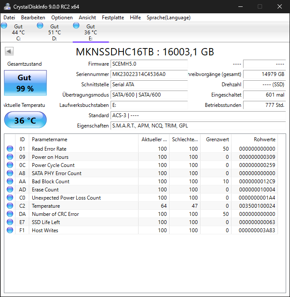Open the Datei menu
The width and height of the screenshot is (290, 297).
click(9, 18)
